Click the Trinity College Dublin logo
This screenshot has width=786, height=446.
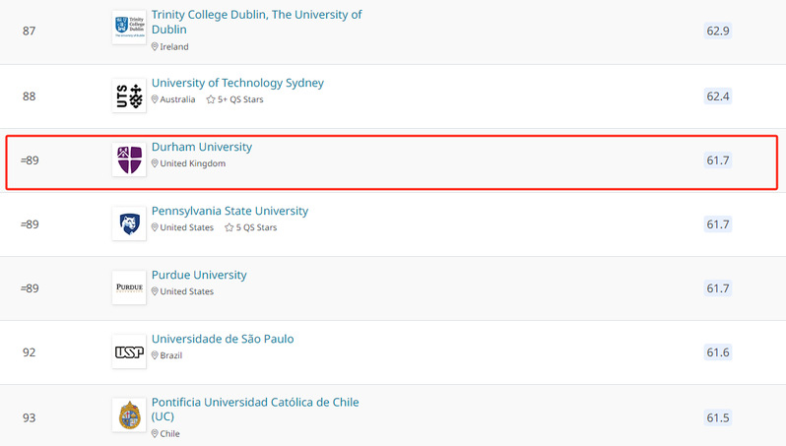pos(129,28)
